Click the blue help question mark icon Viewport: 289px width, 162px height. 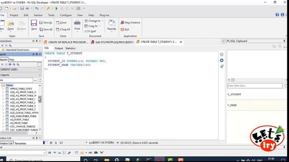pyautogui.click(x=277, y=15)
